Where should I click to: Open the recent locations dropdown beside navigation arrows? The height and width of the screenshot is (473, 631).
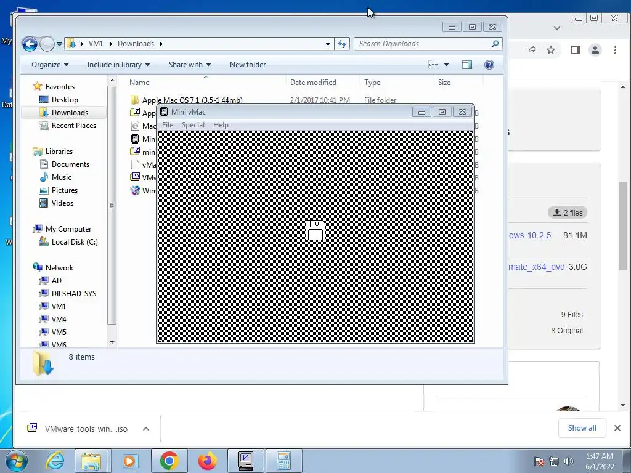59,44
